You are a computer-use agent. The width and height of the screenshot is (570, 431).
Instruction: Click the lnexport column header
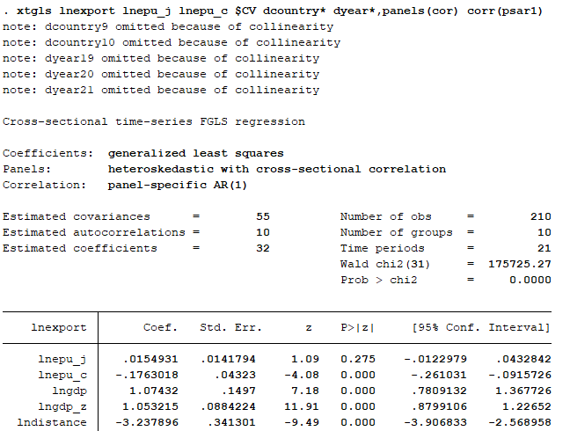click(x=59, y=327)
